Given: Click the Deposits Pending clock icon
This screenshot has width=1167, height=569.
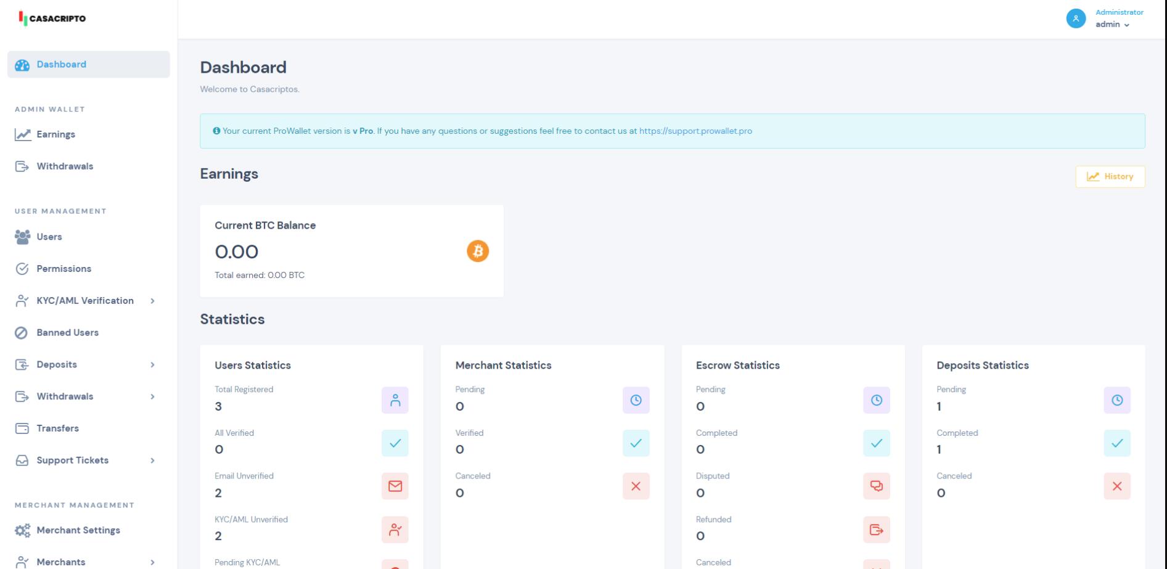Looking at the screenshot, I should pos(1117,400).
